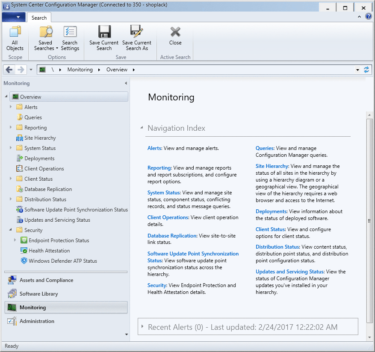Image resolution: width=375 pixels, height=352 pixels.
Task: Expand the Recent Alerts section
Action: pyautogui.click(x=142, y=326)
